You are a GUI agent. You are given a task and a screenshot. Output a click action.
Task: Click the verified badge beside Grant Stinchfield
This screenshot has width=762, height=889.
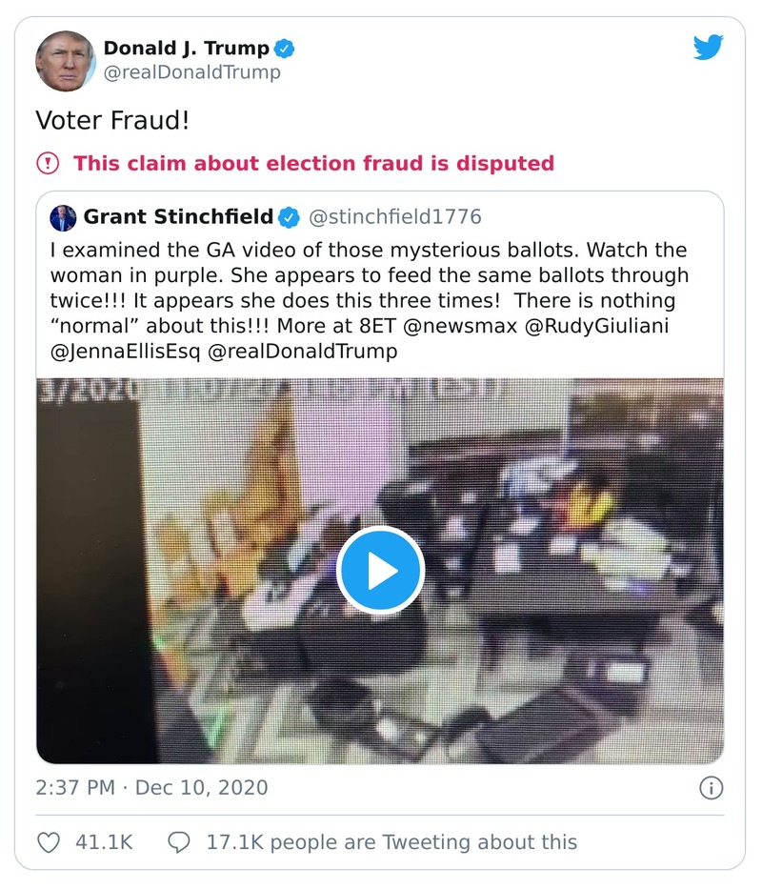(289, 217)
